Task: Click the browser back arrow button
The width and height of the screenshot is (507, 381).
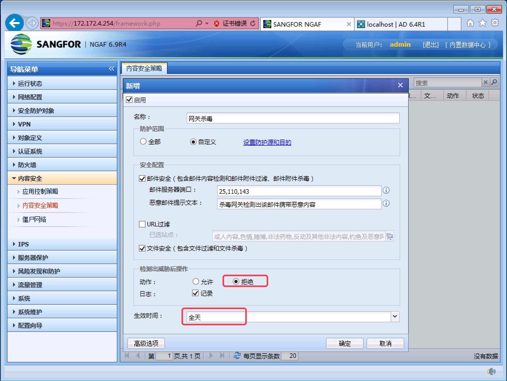Action: click(14, 23)
